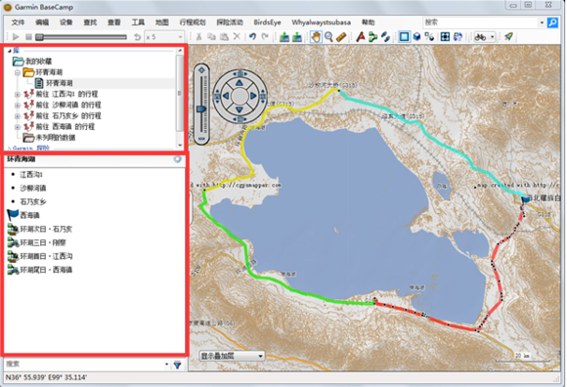Open the playback speed x5 dropdown
The image size is (567, 387).
tap(164, 37)
